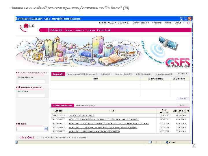Select the E-mail клиента tab
This screenshot has height=156, width=208.
pyautogui.click(x=164, y=74)
